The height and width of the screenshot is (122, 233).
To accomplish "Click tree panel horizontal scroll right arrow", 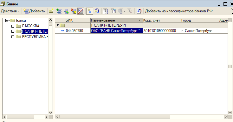I will tap(47, 117).
